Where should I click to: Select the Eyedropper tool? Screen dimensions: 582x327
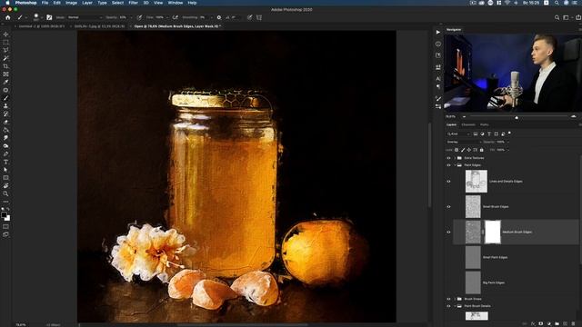(5, 82)
